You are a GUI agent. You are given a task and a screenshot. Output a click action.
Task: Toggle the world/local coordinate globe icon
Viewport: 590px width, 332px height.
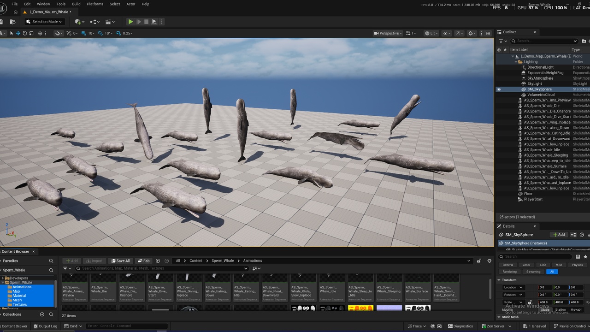[41, 33]
